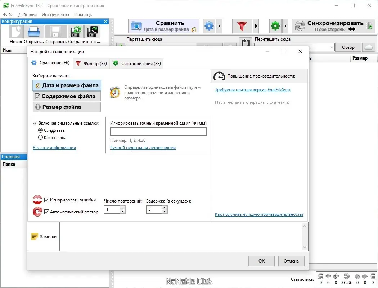Click the blue comparison settings gear
The image size is (378, 288).
tap(209, 26)
